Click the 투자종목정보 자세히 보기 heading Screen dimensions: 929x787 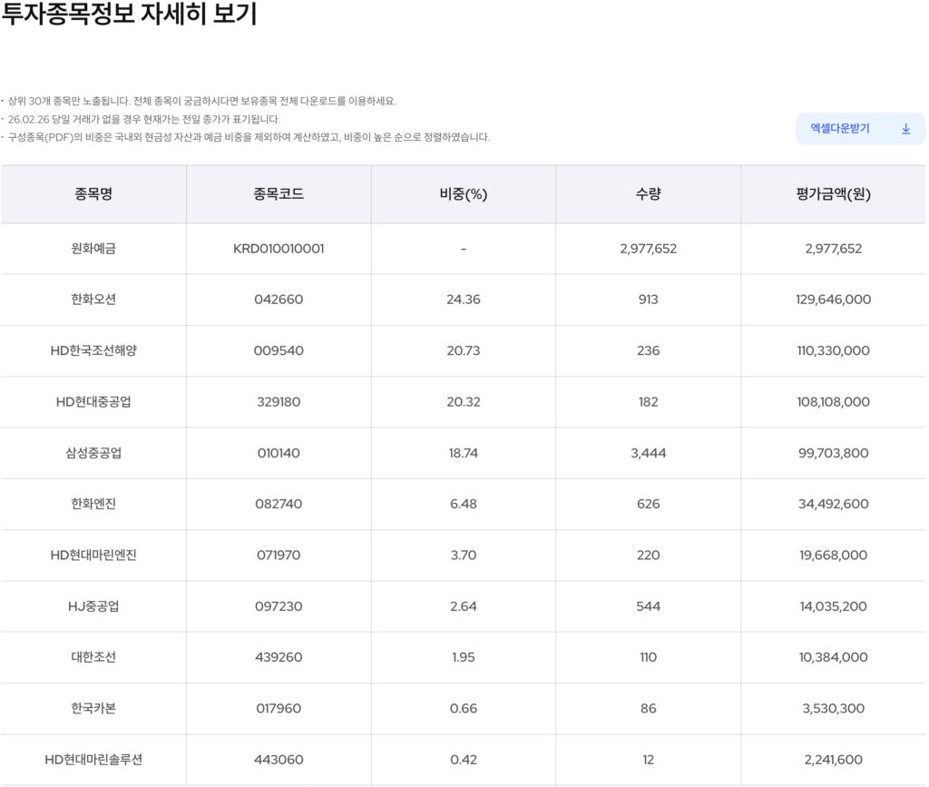(x=130, y=15)
